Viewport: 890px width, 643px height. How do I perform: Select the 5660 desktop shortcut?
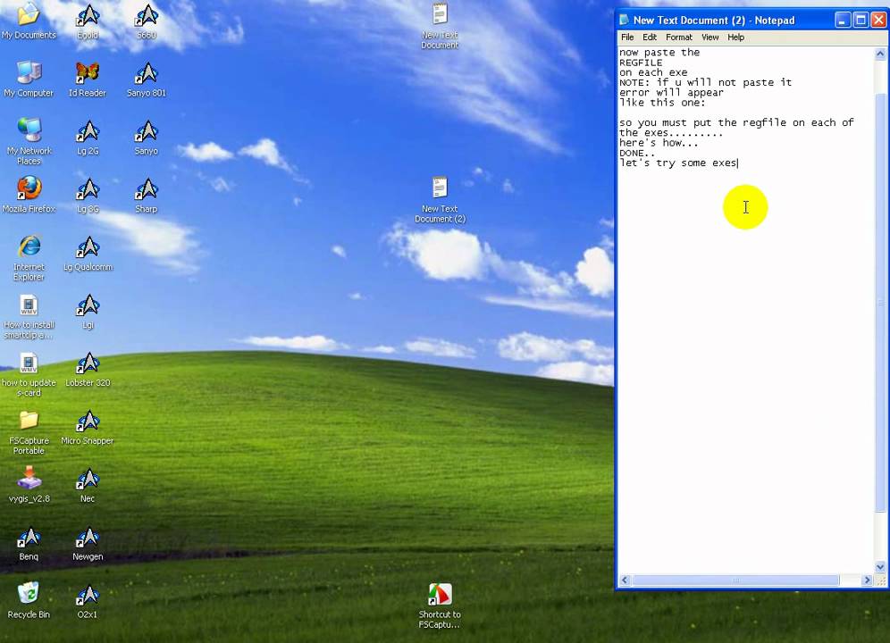coord(147,21)
